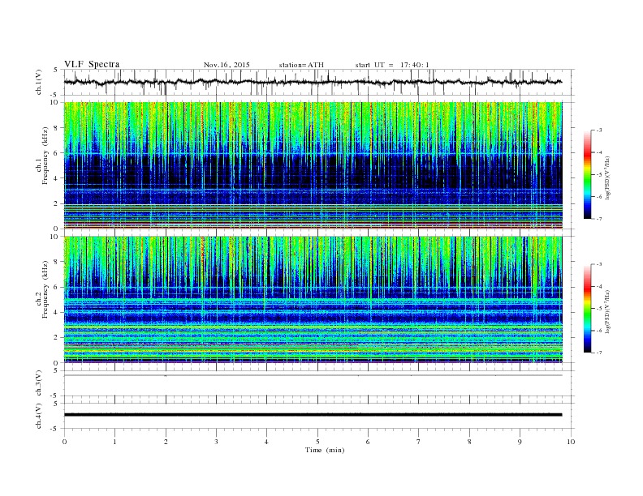Click the ch.1 voltage waveform trace
This screenshot has width=643, height=496.
point(313,82)
